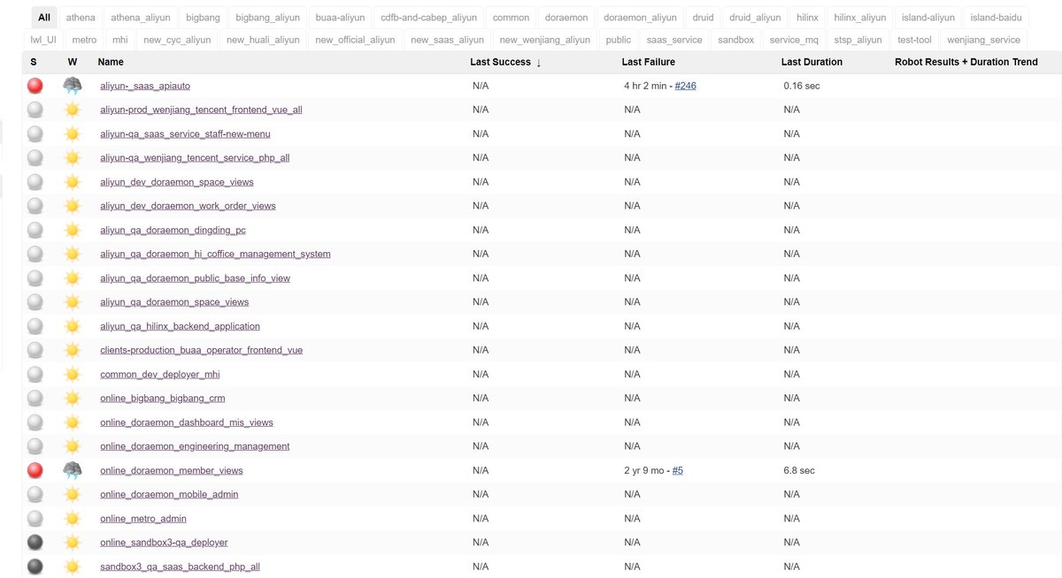Open job aliyun-_saas_apiauto
This screenshot has height=578, width=1062.
145,86
